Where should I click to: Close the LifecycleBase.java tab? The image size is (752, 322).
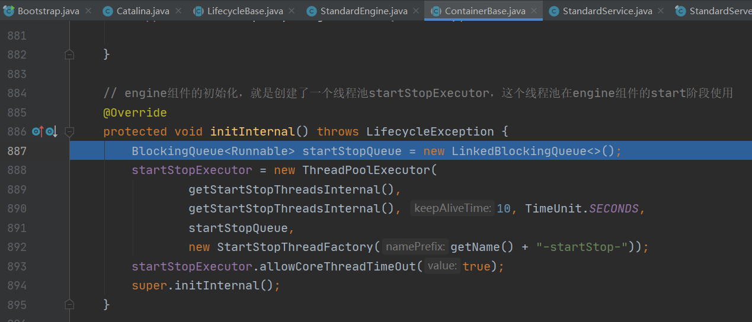pos(292,11)
